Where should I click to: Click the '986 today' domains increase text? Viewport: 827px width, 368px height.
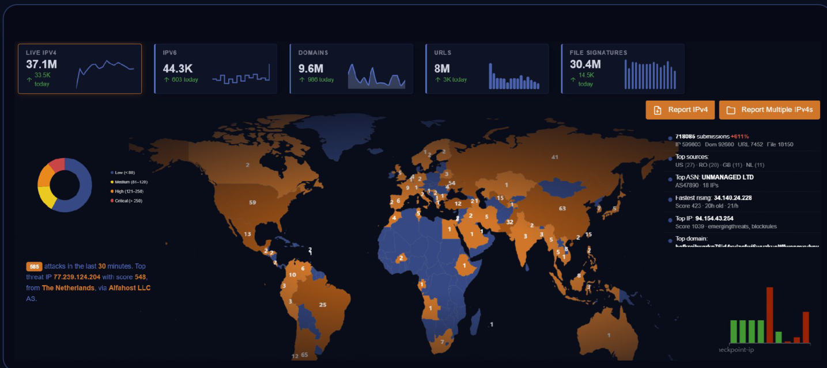pos(316,79)
